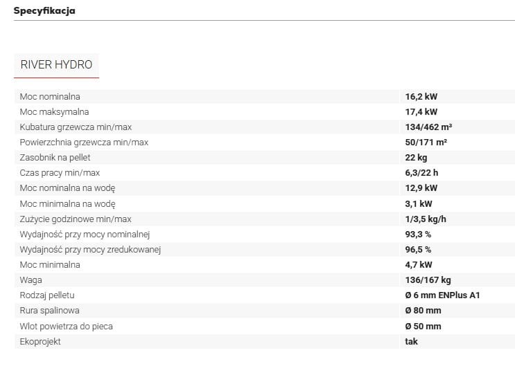Click the 3,1 kW value
Image resolution: width=515 pixels, height=384 pixels.
[419, 204]
